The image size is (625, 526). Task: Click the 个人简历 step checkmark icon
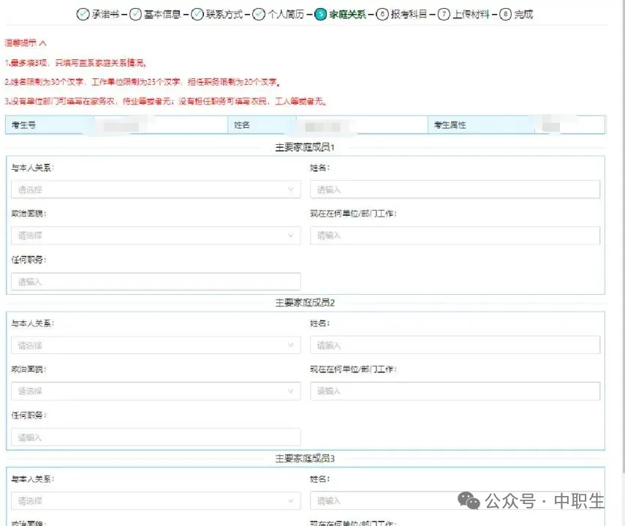259,15
